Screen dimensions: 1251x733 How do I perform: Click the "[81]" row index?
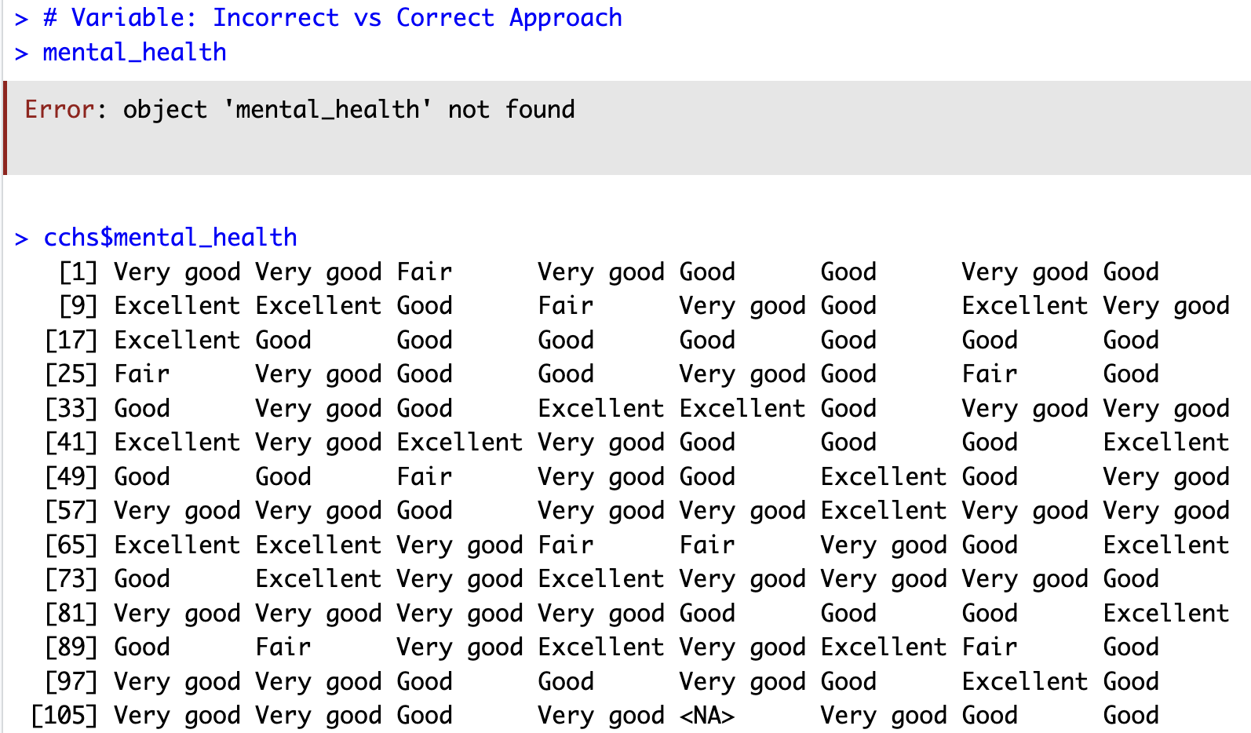coord(71,614)
